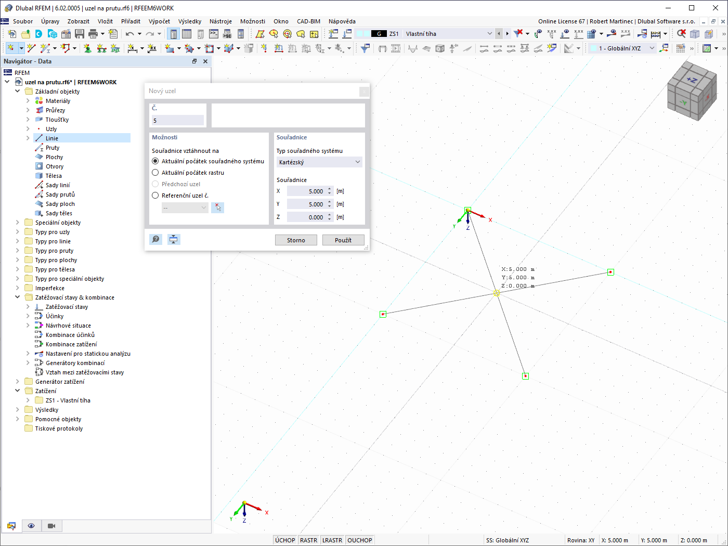Open the console window icon

214,34
